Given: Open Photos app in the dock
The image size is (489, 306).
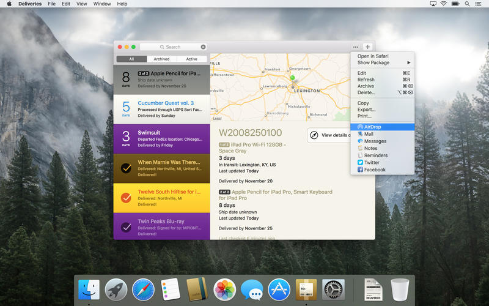Looking at the screenshot, I should [224, 289].
